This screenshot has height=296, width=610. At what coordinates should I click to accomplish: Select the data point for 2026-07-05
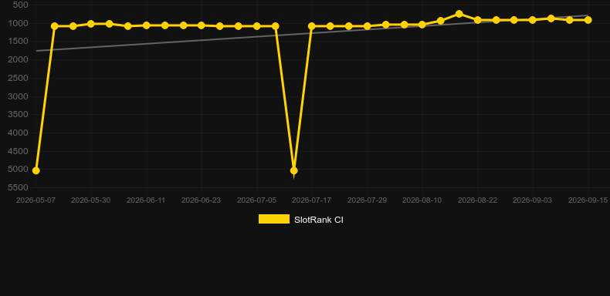tap(257, 26)
